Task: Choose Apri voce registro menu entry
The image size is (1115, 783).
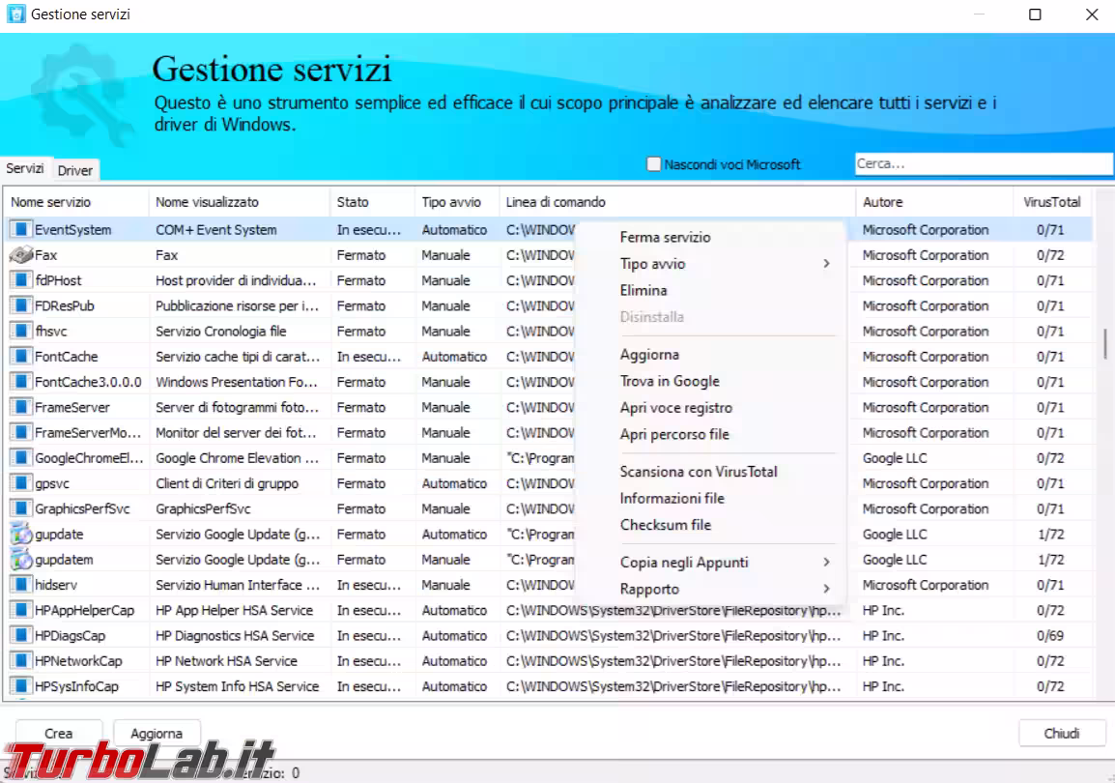Action: 676,408
